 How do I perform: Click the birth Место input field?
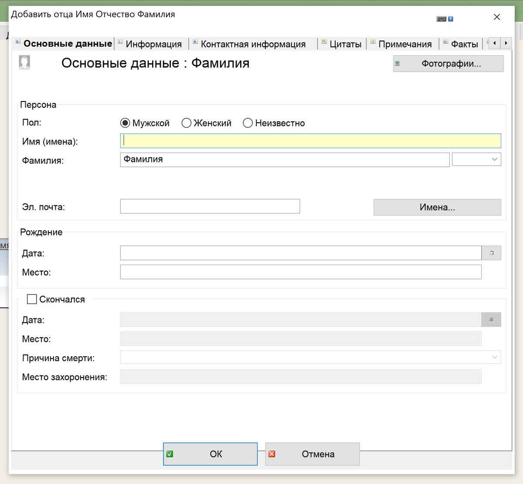[301, 272]
